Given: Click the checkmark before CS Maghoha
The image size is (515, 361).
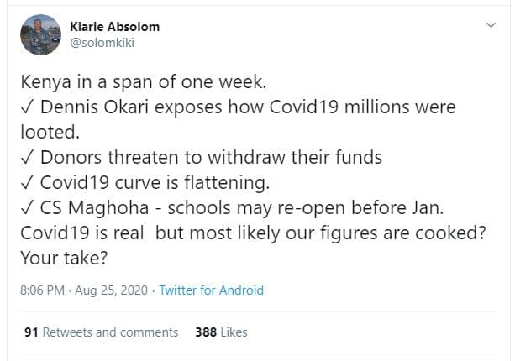Looking at the screenshot, I should point(28,207).
